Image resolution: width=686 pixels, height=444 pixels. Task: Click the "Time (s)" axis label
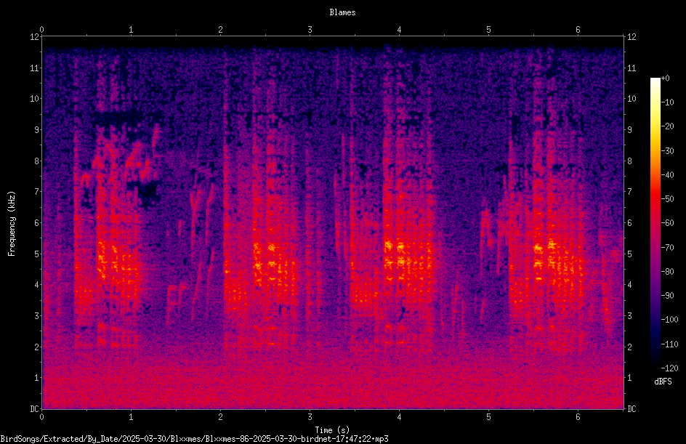pos(333,430)
